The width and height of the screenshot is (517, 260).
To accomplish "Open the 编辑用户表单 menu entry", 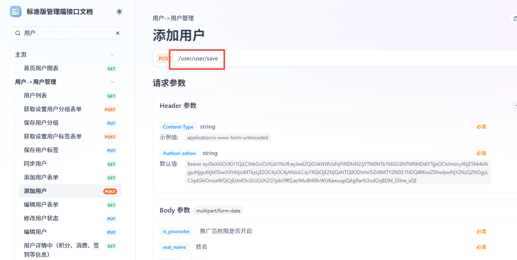I will point(41,205).
